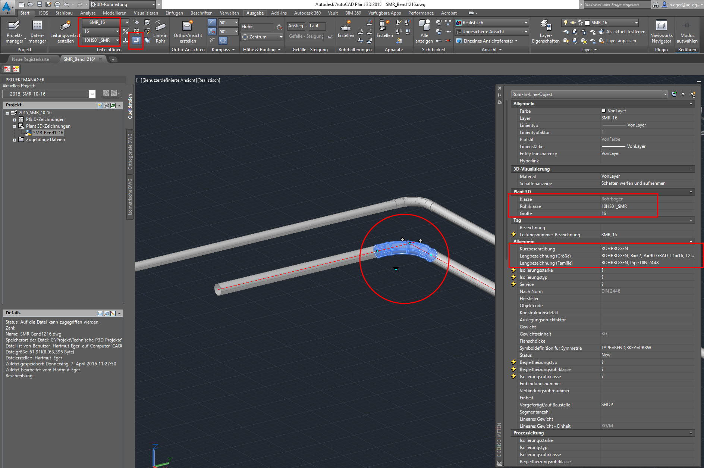Open the SMR_16 line number dropdown
This screenshot has height=468, width=704.
pos(127,22)
